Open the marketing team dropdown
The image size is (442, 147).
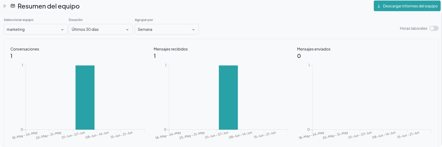point(36,29)
